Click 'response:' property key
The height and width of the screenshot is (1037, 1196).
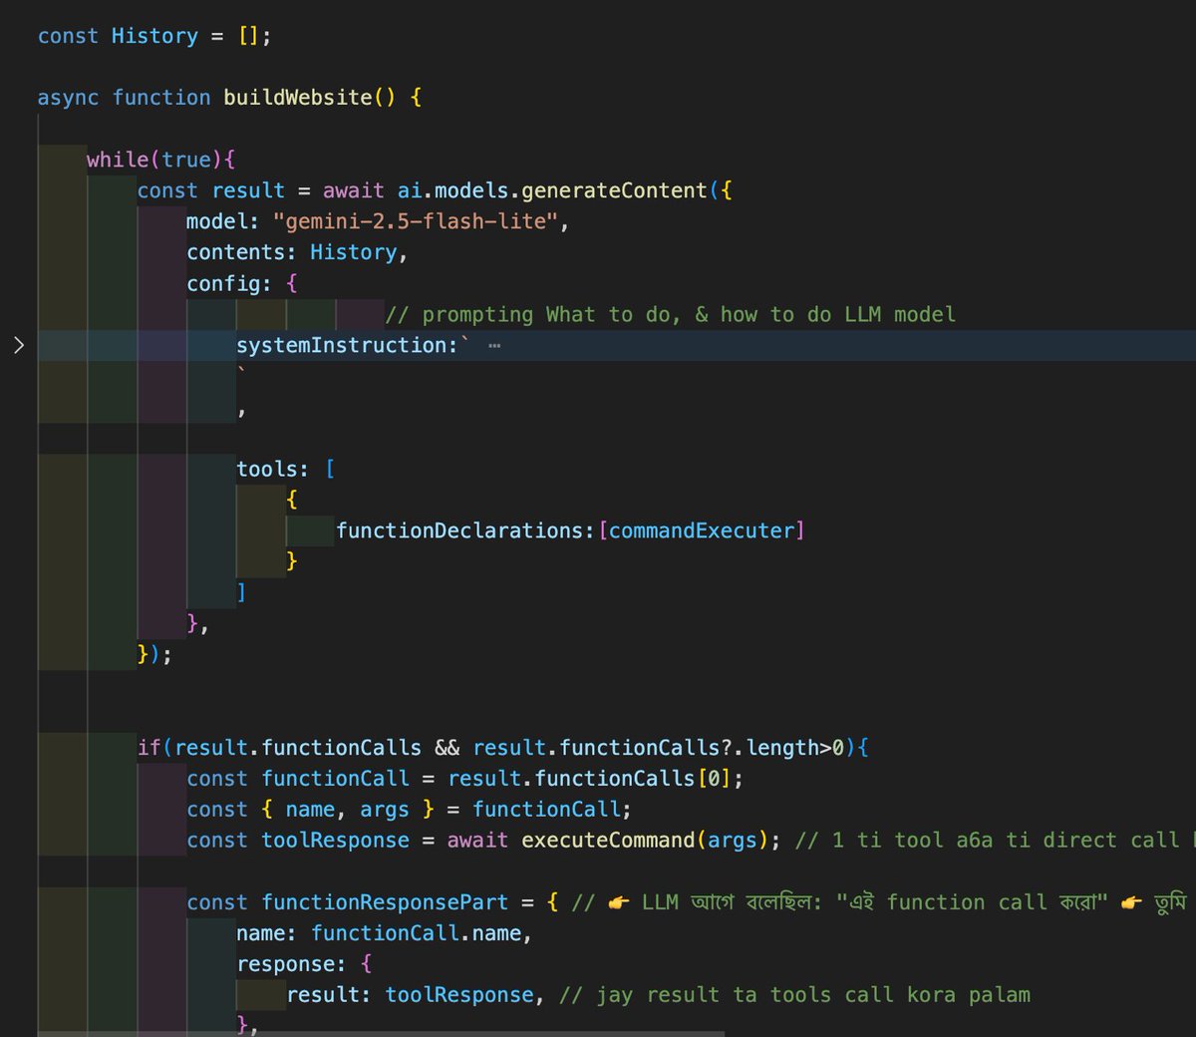click(x=291, y=964)
